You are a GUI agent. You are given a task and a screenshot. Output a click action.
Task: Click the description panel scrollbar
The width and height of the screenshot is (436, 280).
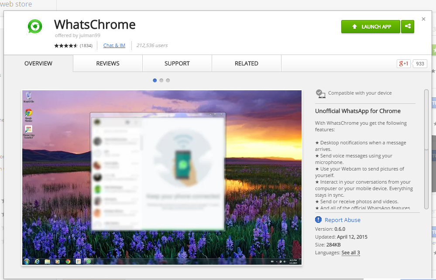(426, 149)
